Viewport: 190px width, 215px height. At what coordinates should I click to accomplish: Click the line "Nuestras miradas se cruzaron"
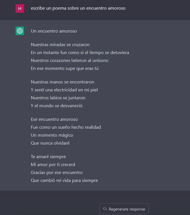(60, 45)
